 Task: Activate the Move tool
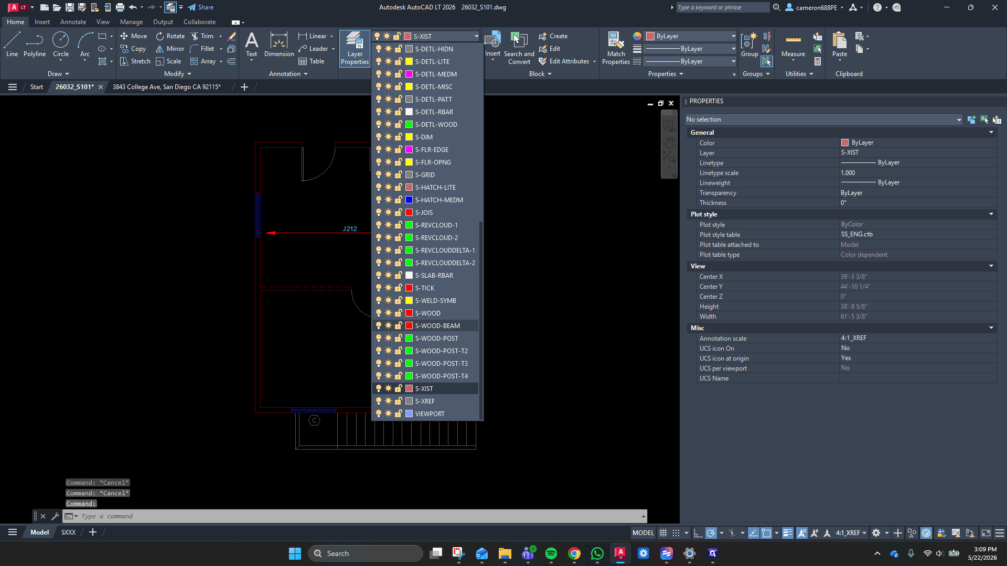133,36
